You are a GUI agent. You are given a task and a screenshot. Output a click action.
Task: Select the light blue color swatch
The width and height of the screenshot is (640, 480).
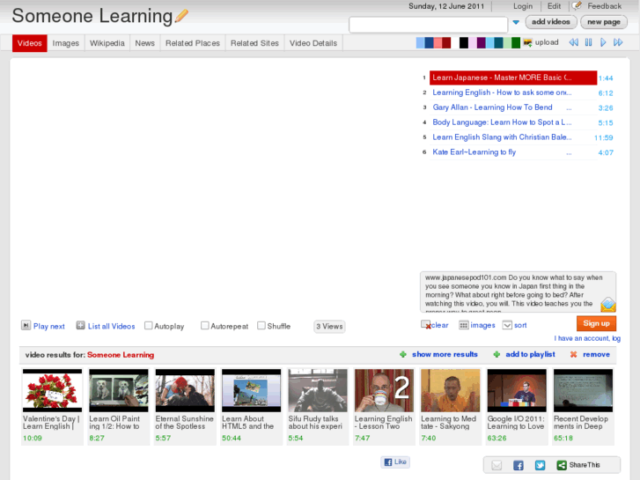click(x=420, y=42)
